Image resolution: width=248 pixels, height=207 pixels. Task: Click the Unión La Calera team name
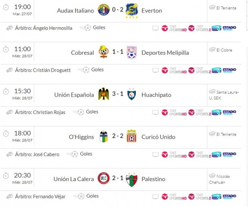74,179
